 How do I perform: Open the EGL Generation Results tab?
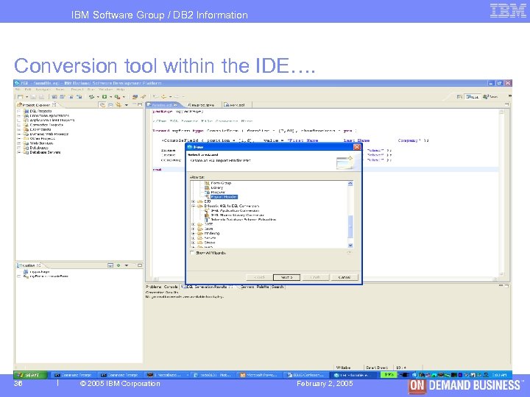207,287
